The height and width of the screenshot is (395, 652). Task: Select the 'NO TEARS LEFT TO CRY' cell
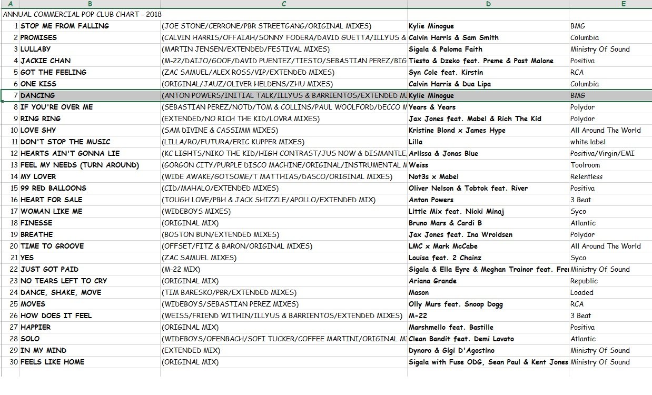(90, 281)
